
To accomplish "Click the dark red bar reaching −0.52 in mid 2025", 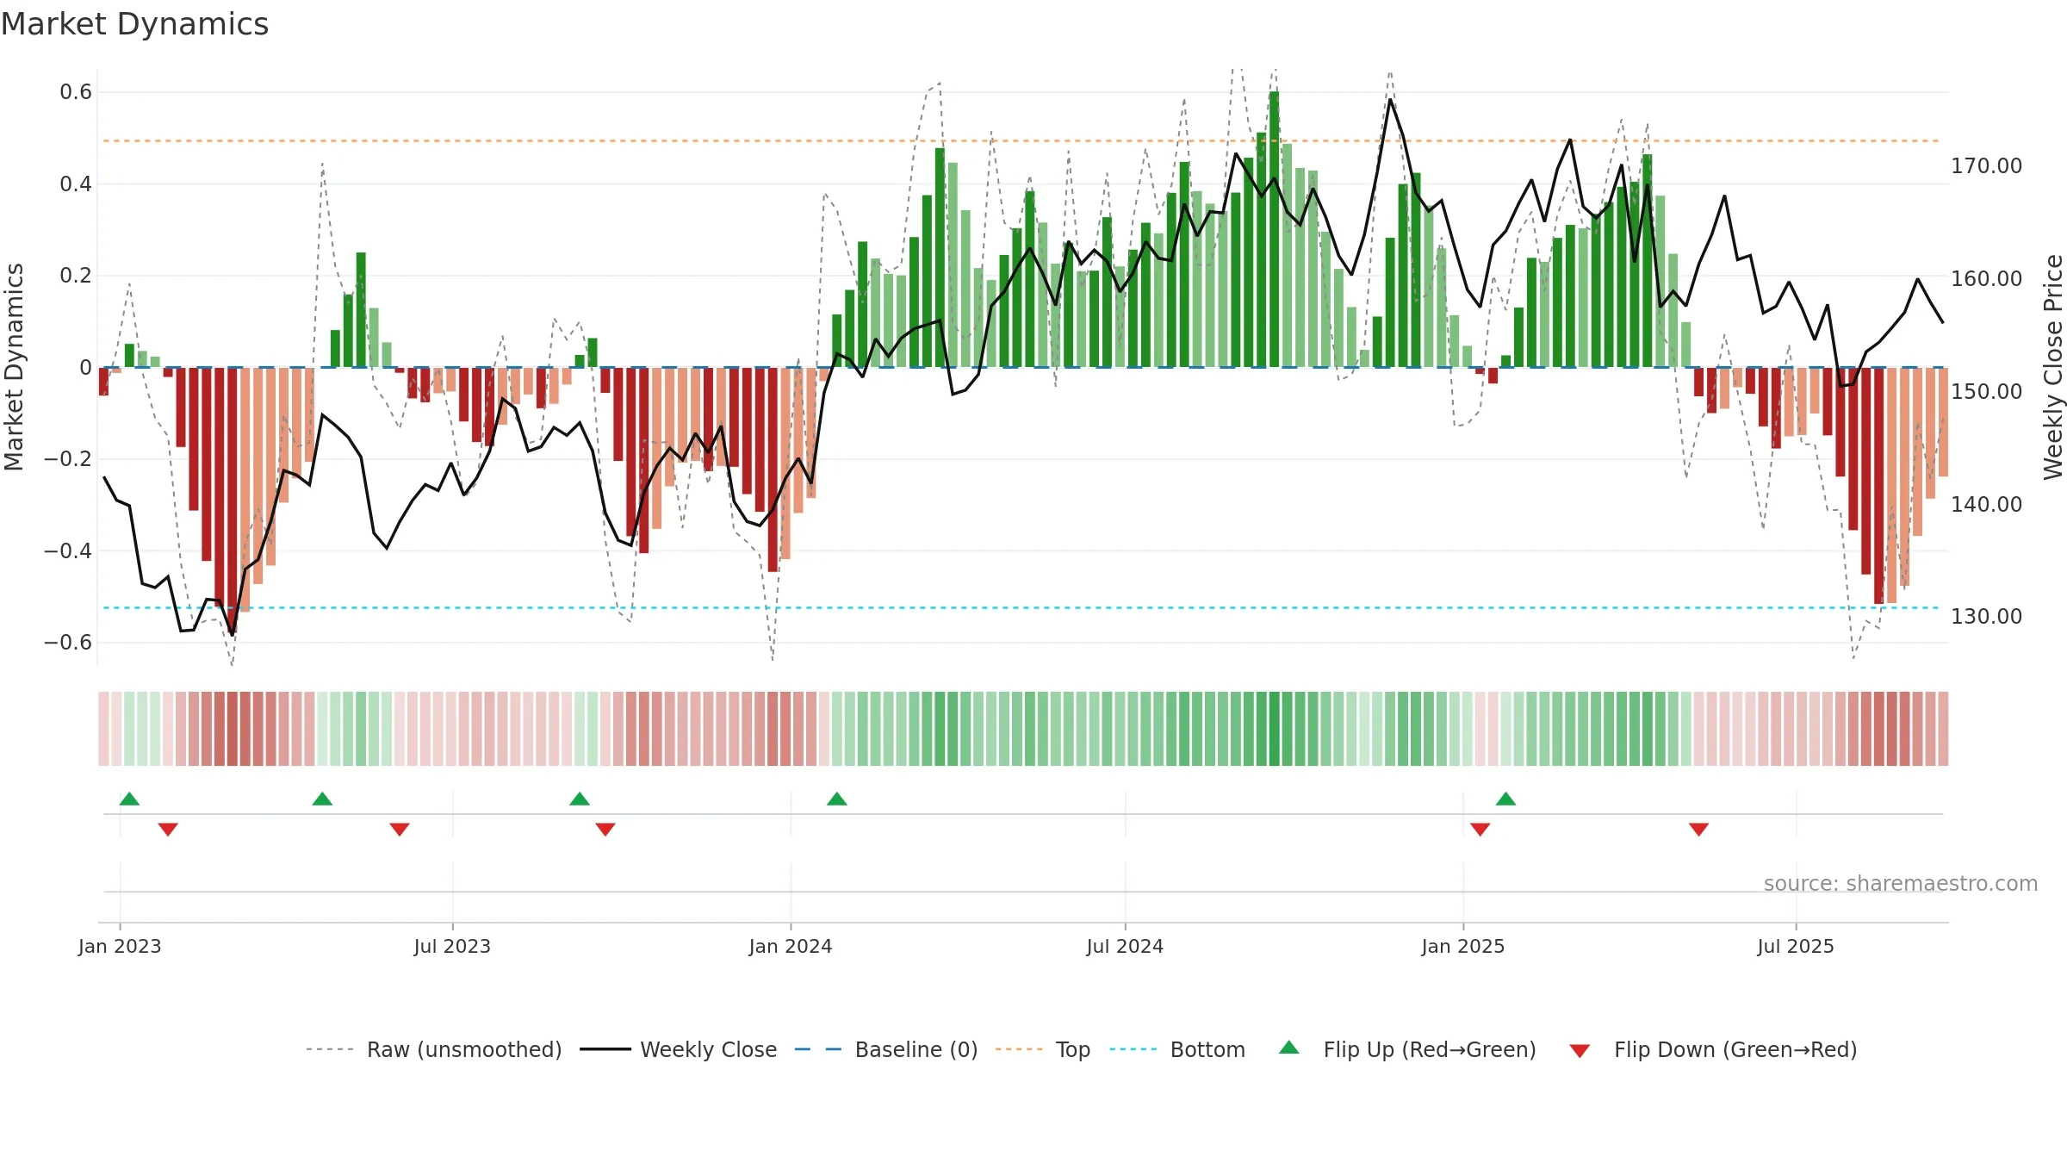I will pos(1878,486).
